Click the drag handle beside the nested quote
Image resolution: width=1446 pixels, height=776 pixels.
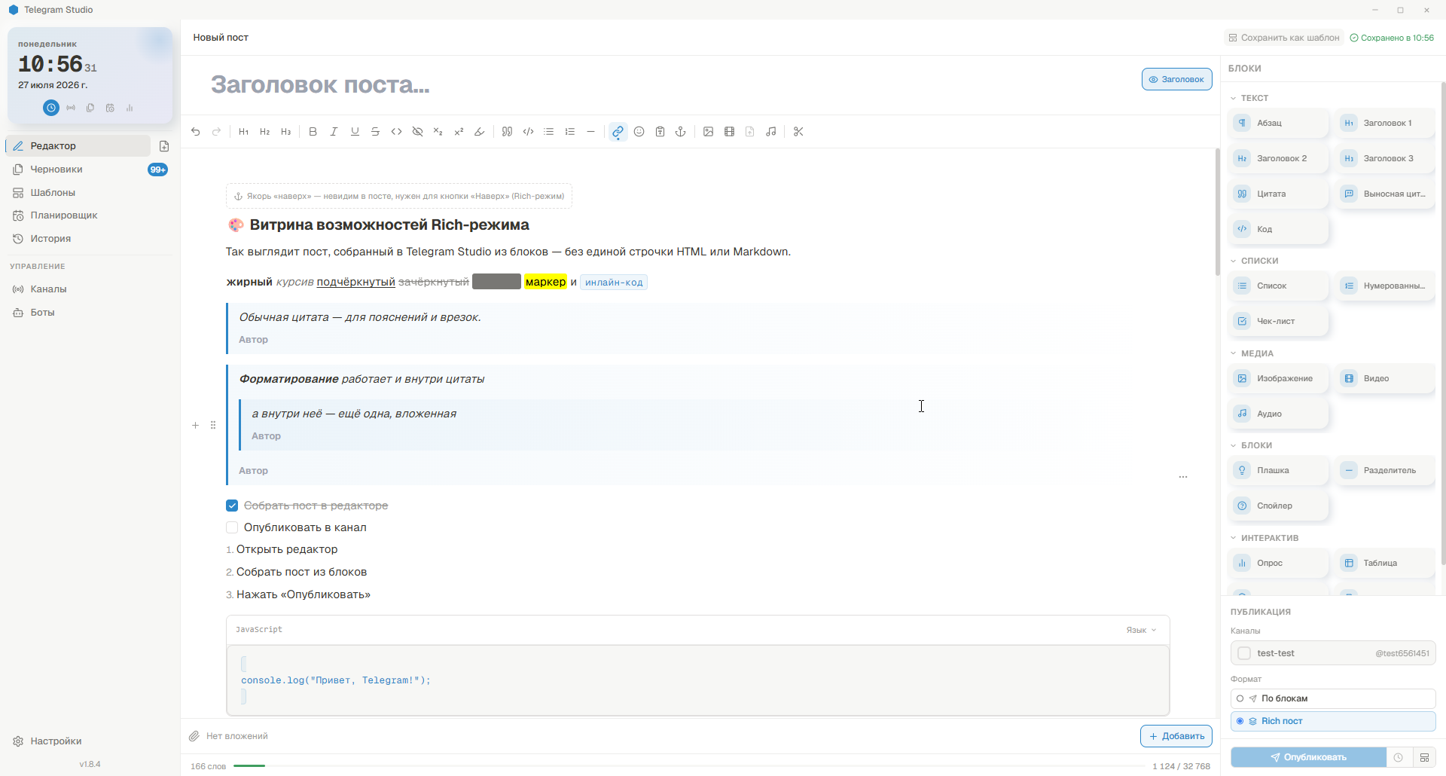point(213,426)
